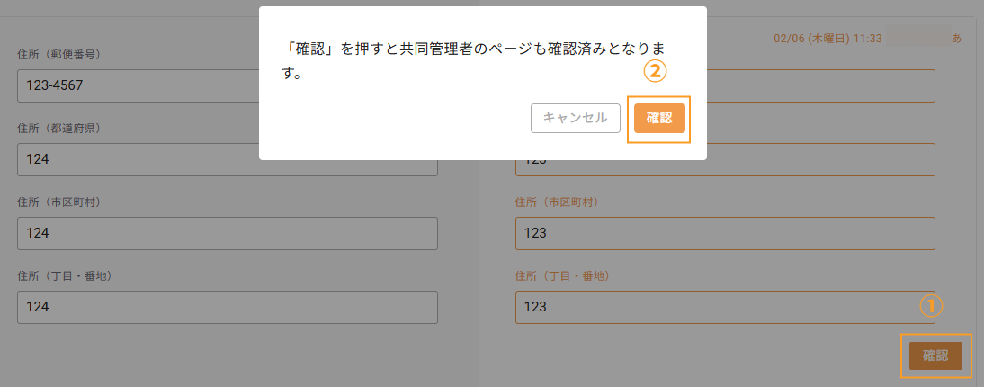Image resolution: width=984 pixels, height=387 pixels.
Task: Click the dimmed 確認 button at the bottom right
Action: (935, 356)
